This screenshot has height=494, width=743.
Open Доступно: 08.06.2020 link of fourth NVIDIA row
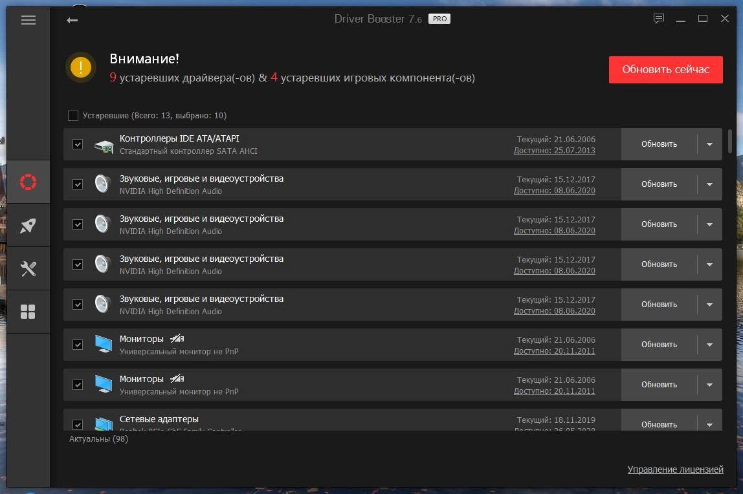coord(555,311)
